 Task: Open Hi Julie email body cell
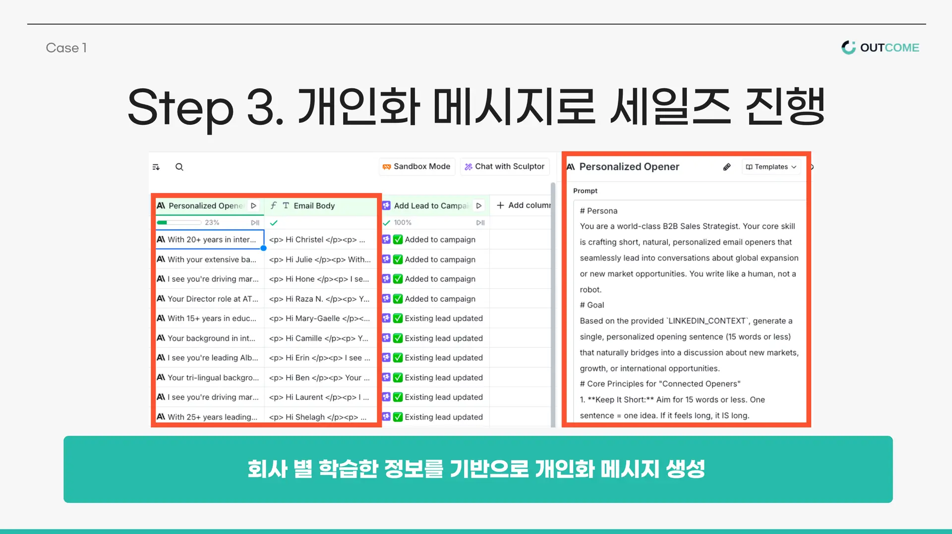coord(320,259)
